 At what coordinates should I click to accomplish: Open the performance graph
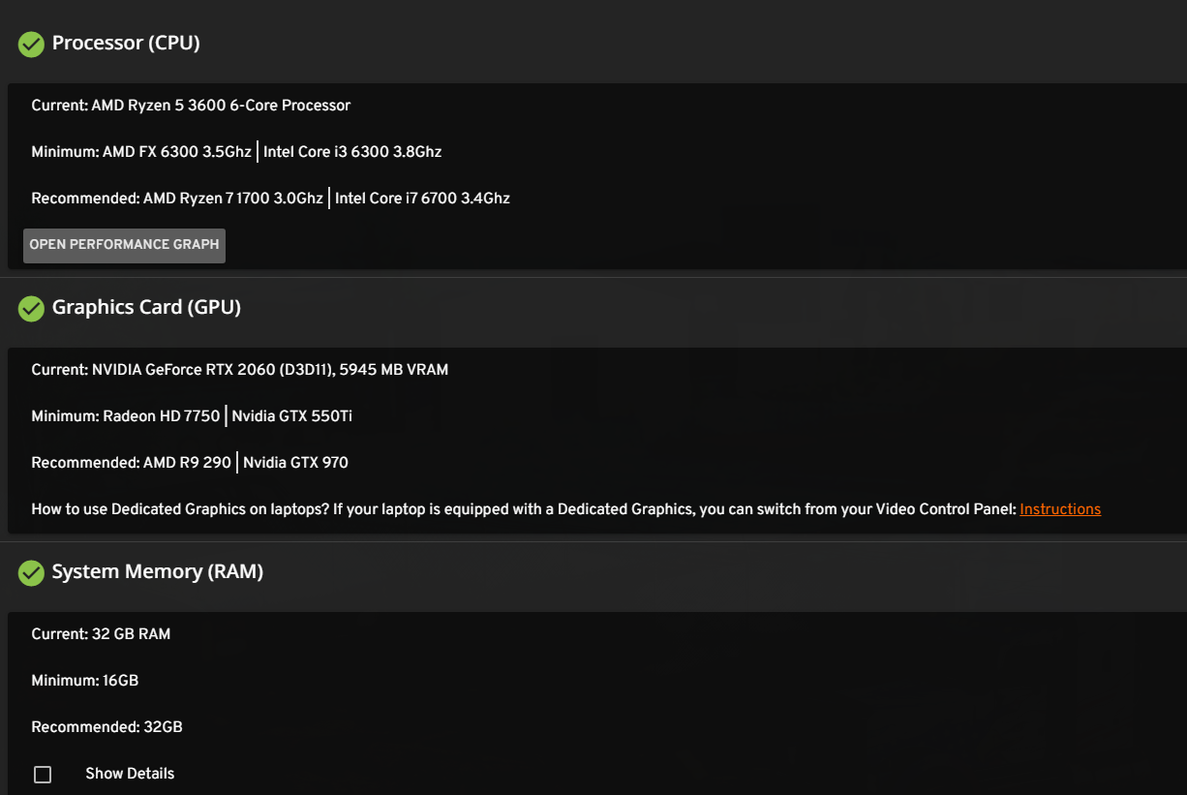point(124,245)
